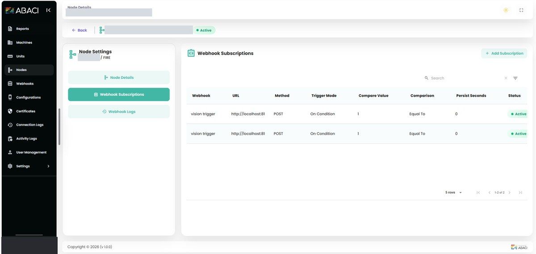Open Units in the sidebar
The image size is (536, 254).
point(29,56)
